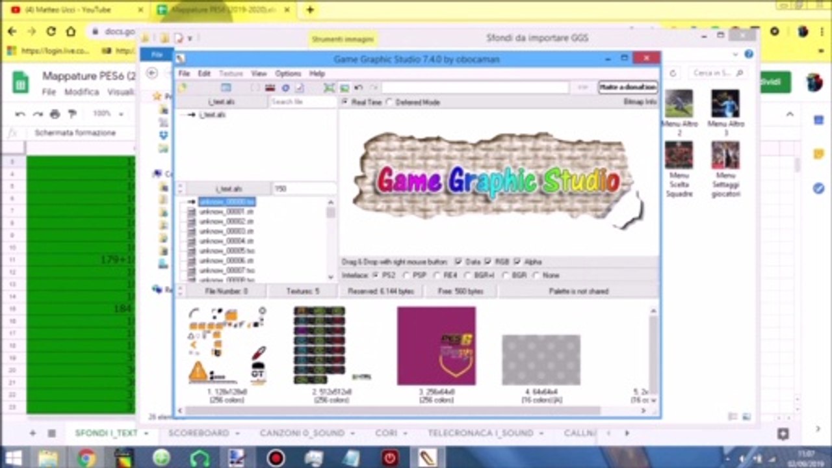Click the File Explorer icon on the taskbar
Viewport: 832px width, 468px height.
[48, 458]
